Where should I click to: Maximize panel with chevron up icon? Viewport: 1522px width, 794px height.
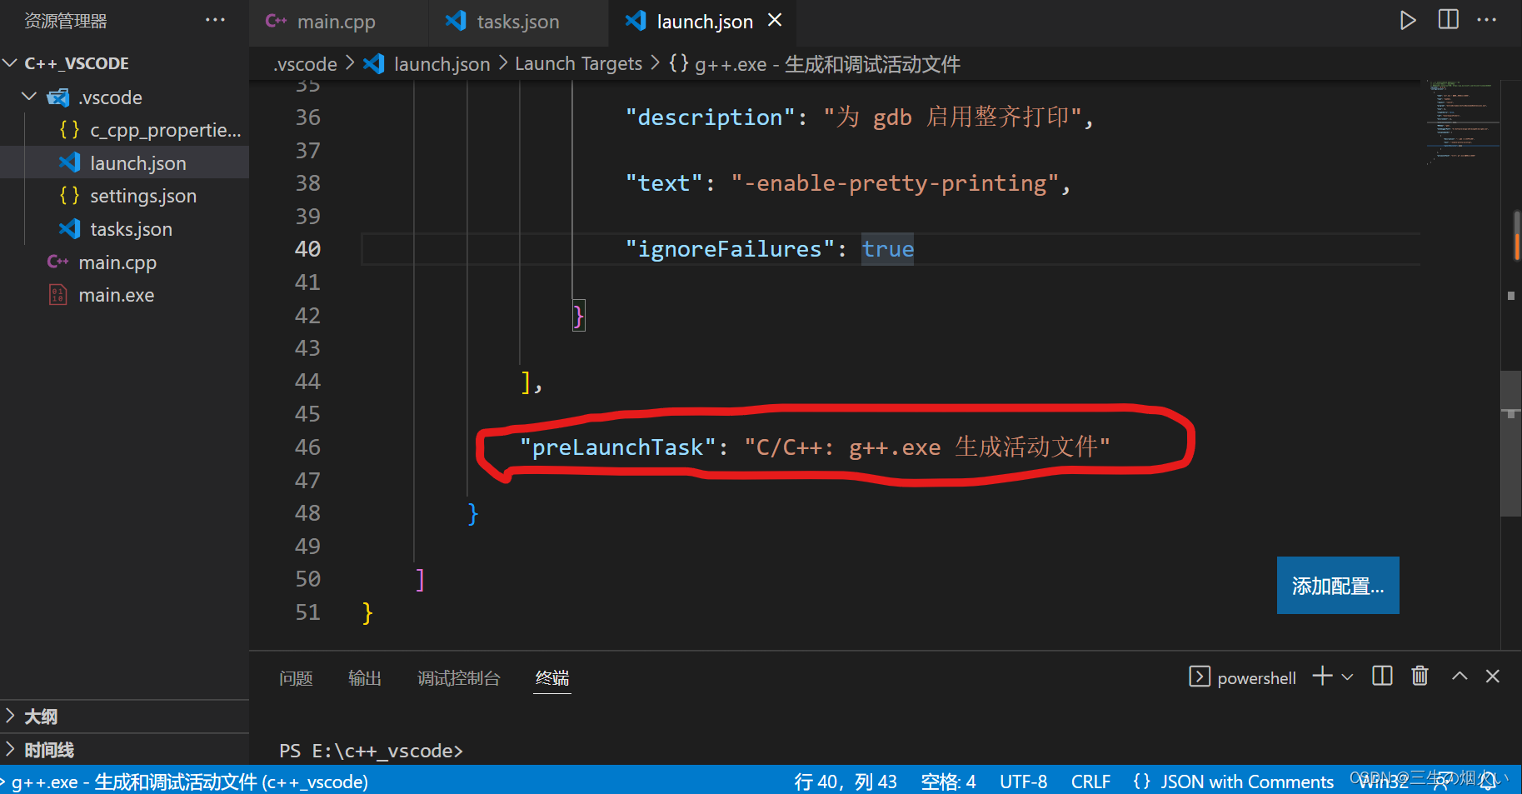point(1460,676)
